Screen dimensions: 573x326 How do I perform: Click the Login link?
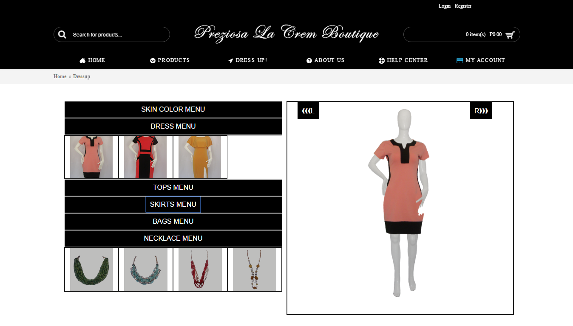(445, 6)
